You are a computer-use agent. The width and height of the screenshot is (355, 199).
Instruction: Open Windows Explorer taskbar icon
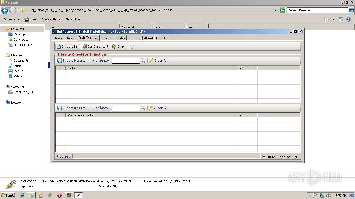click(31, 195)
